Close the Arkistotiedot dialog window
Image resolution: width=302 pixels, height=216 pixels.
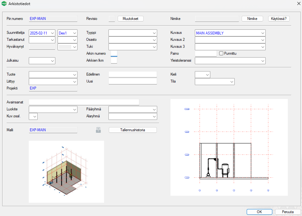pyautogui.click(x=298, y=4)
